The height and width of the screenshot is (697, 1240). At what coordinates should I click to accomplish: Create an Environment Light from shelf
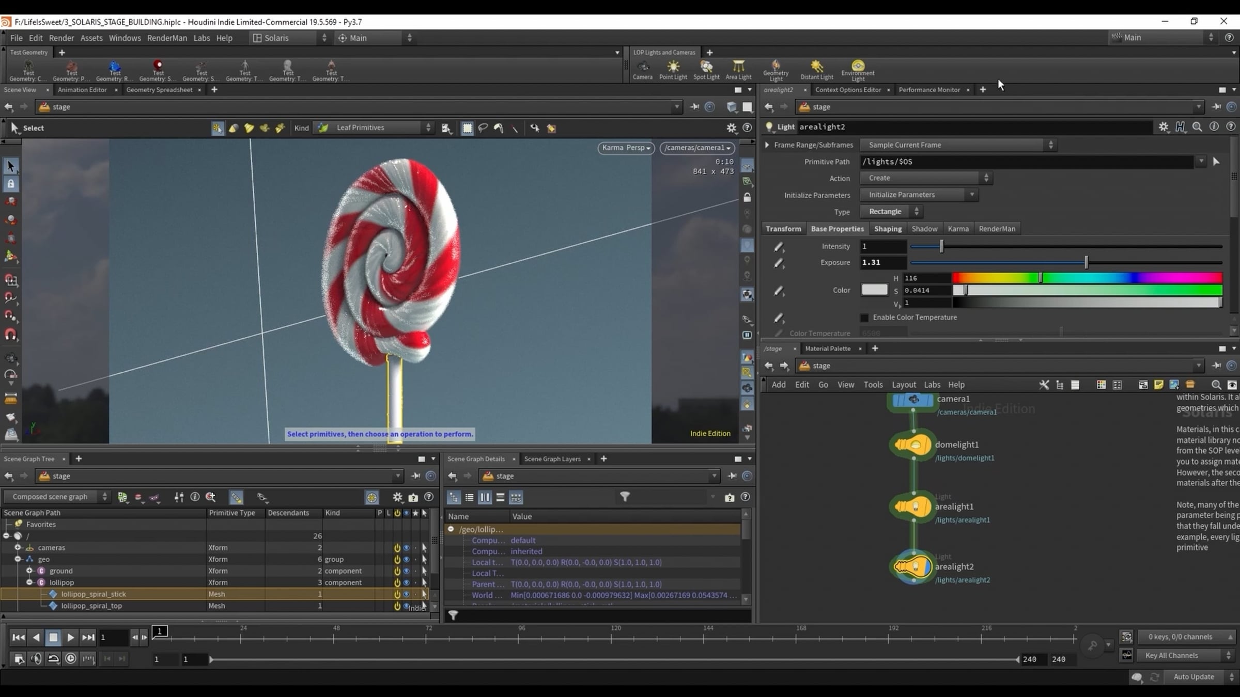tap(858, 70)
